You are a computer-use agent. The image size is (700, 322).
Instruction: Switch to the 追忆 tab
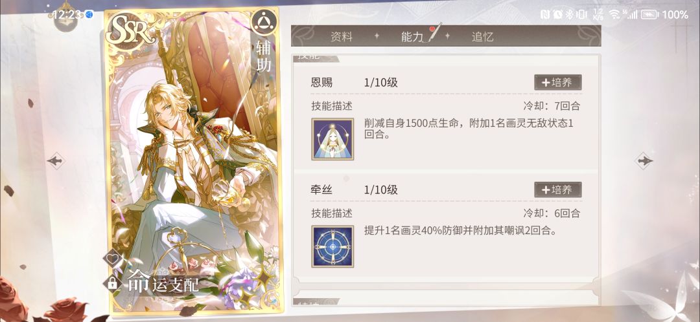483,37
